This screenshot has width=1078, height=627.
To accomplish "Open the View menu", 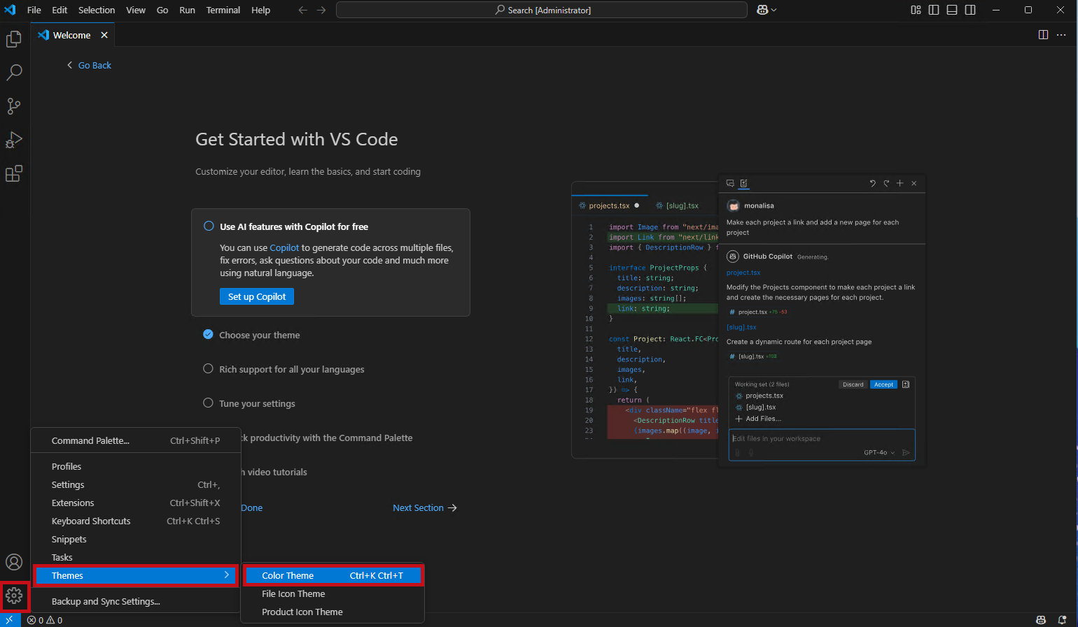I will click(136, 10).
